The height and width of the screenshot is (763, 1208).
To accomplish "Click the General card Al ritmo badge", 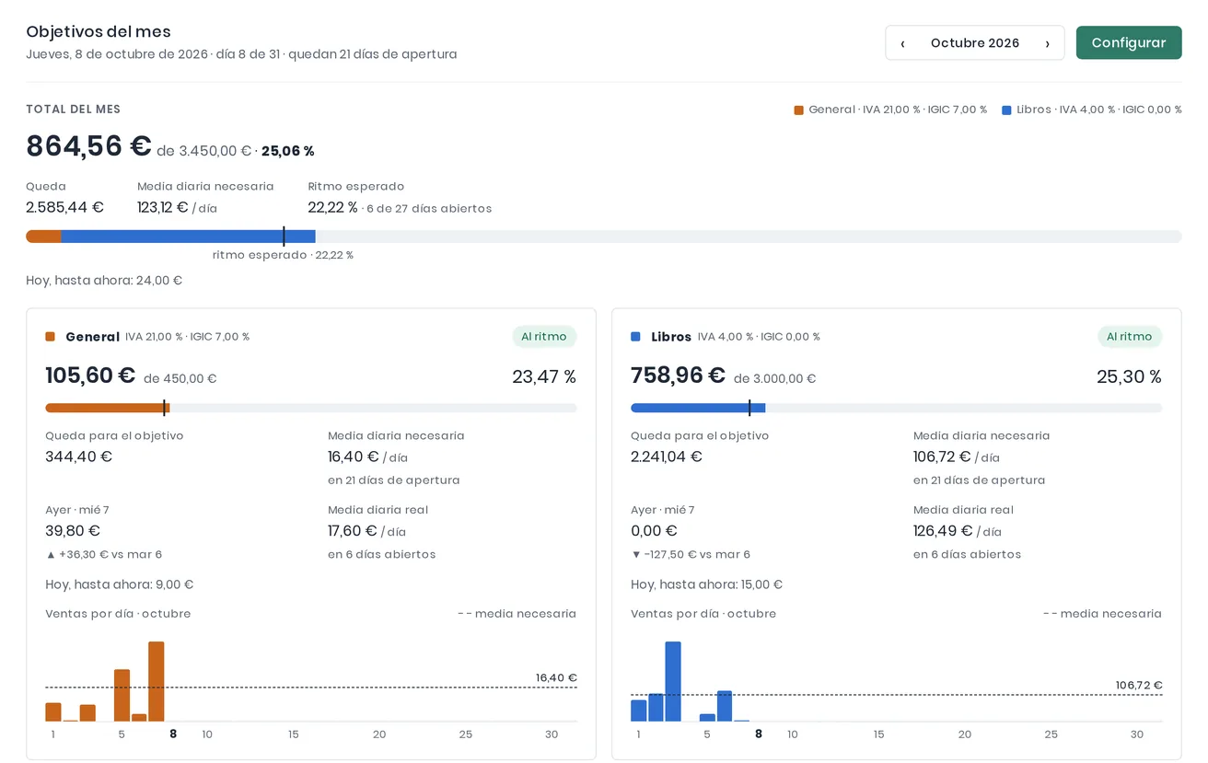I will [544, 337].
